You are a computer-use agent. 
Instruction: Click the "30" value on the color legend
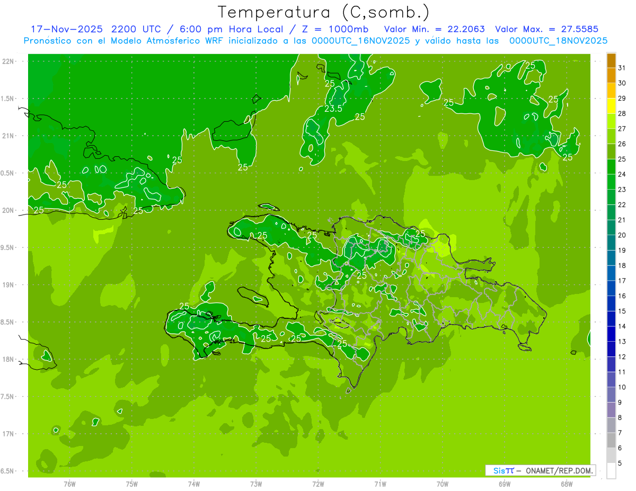tap(622, 83)
